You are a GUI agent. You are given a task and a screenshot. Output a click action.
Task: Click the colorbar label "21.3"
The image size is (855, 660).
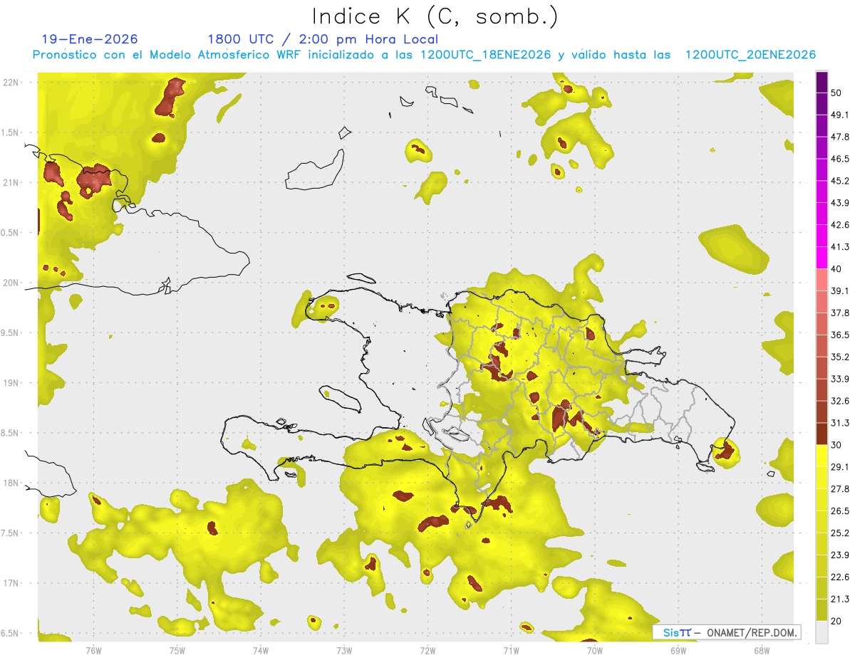[840, 599]
